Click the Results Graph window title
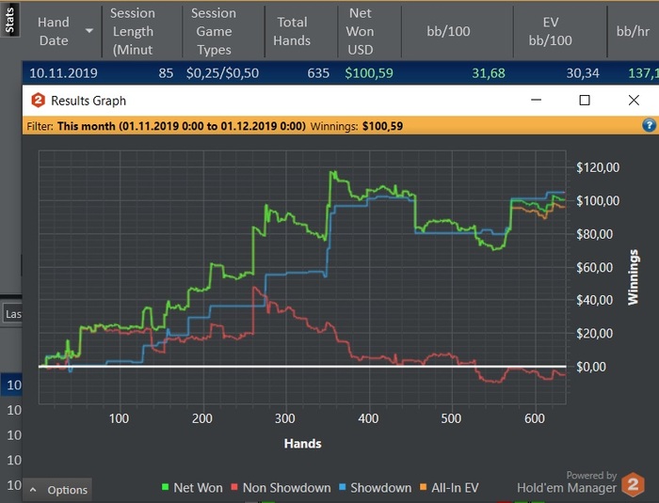 tap(88, 101)
